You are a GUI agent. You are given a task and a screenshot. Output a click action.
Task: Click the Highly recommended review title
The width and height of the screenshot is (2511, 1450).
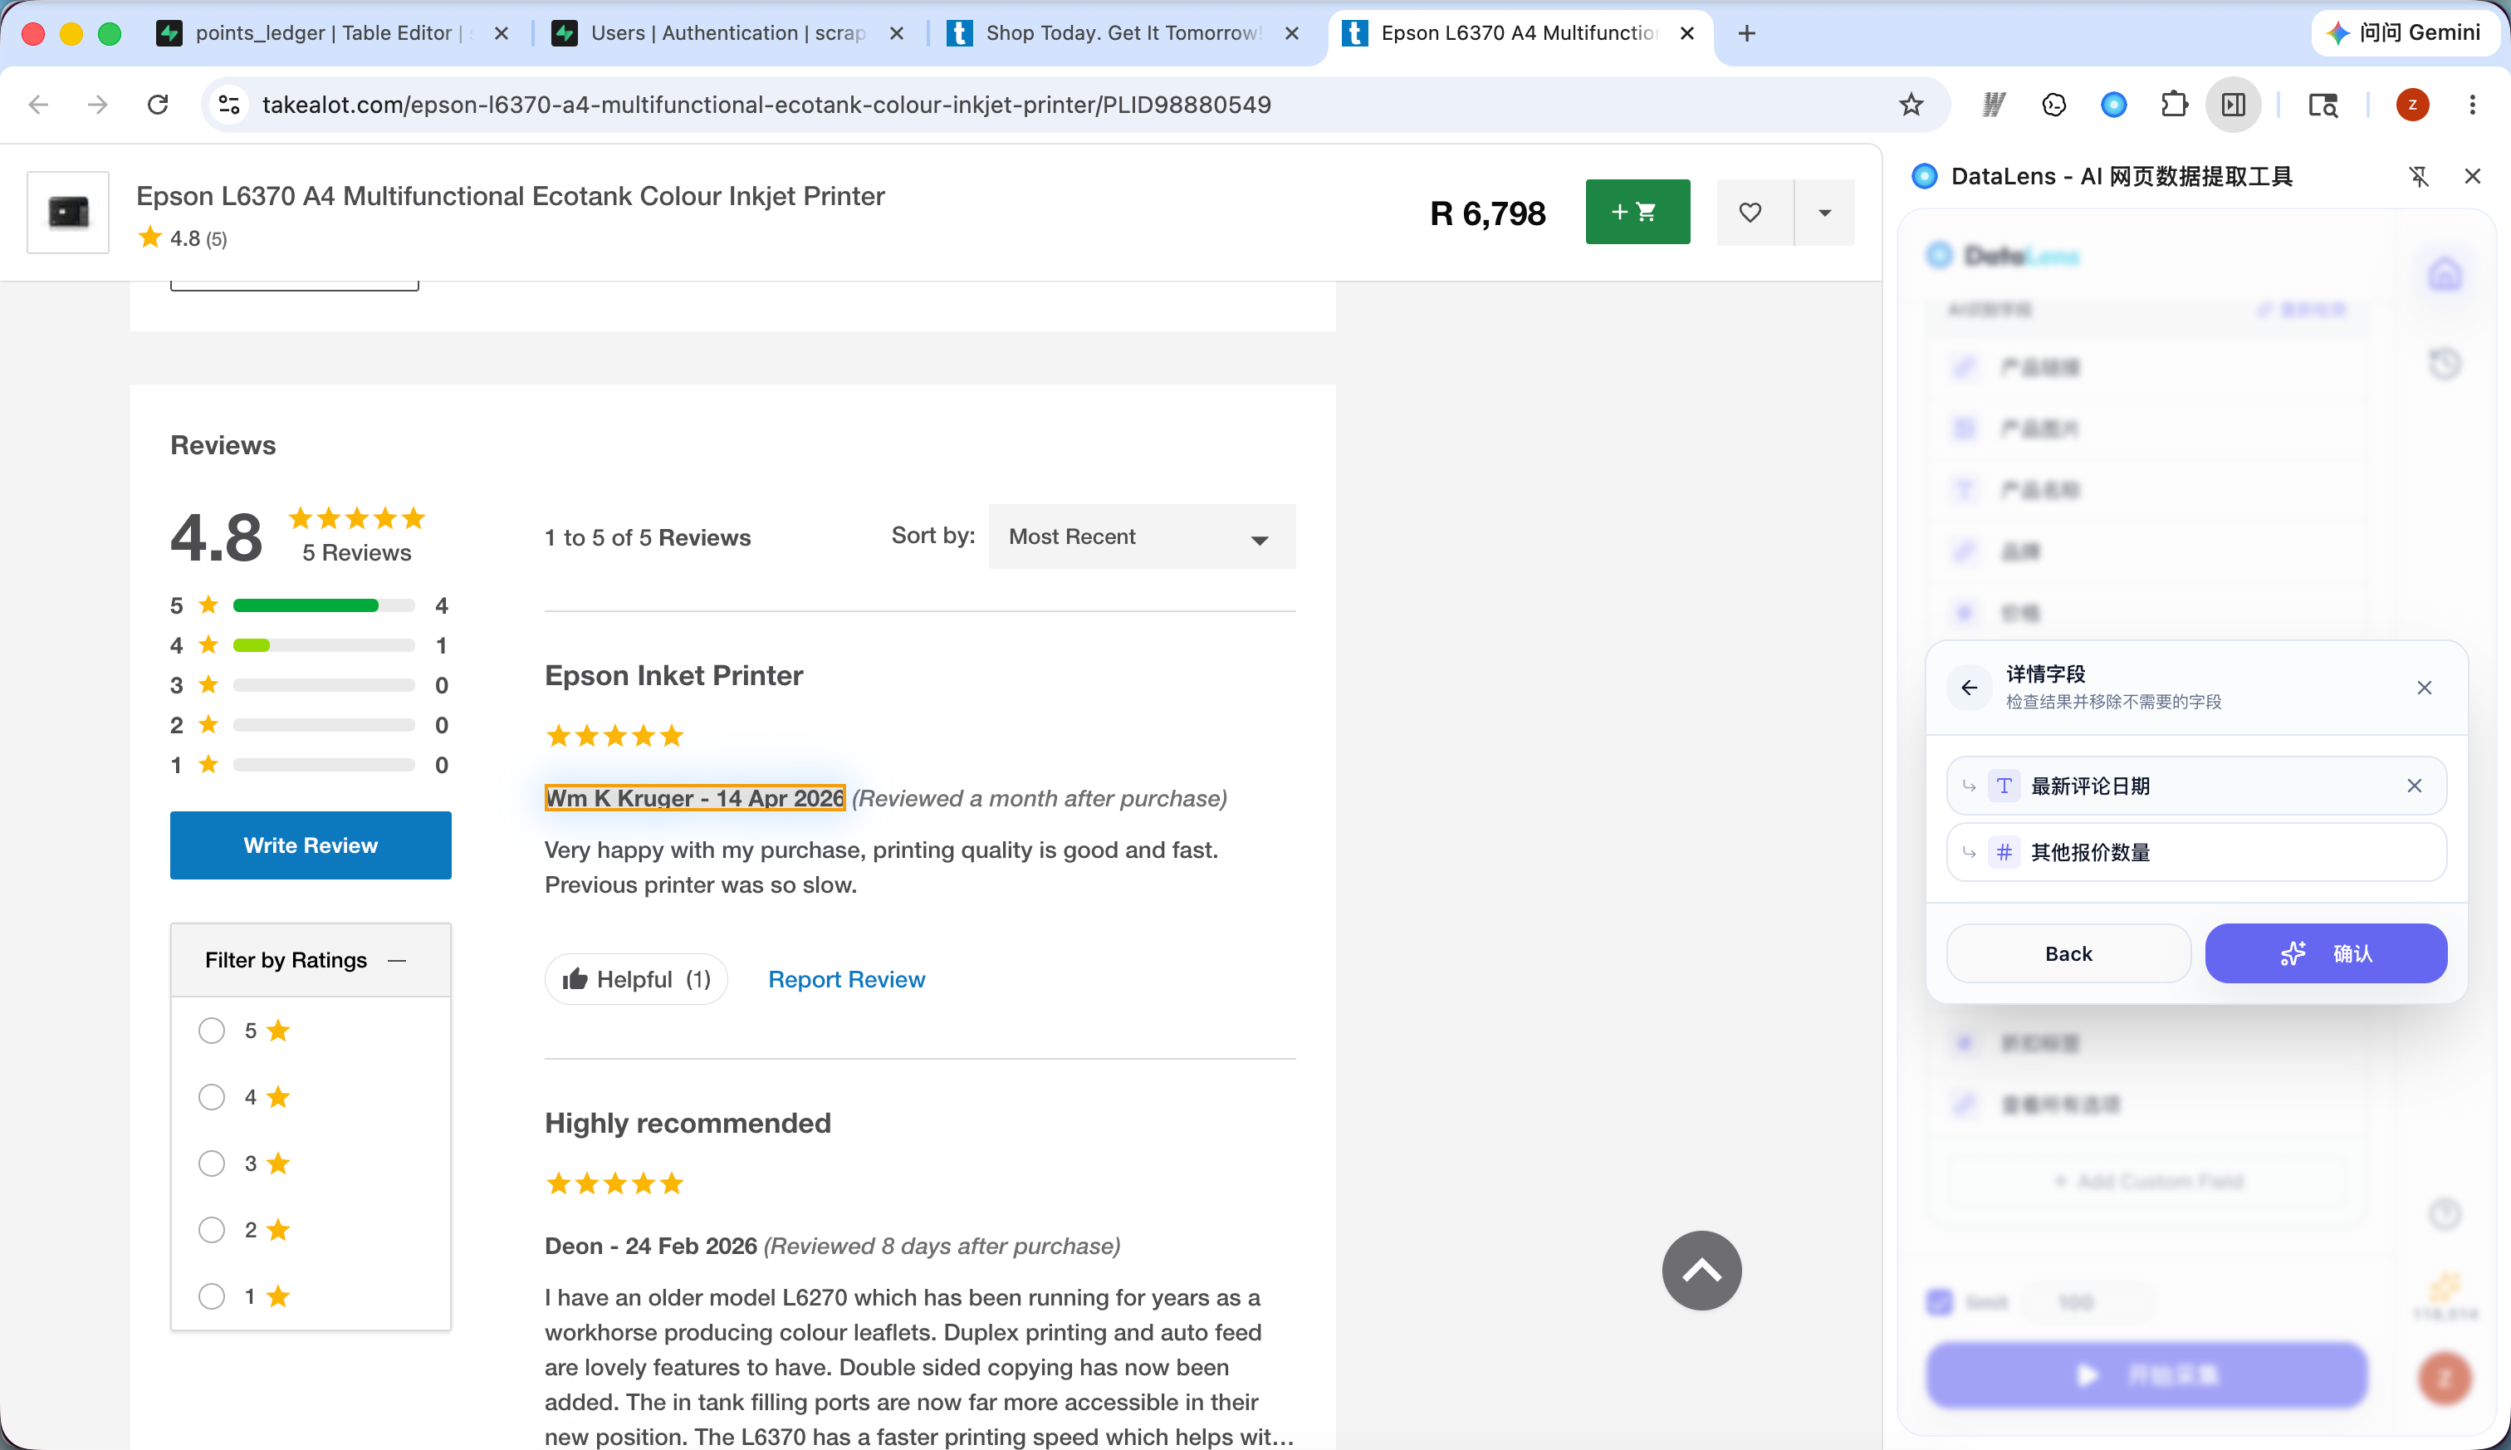pos(688,1122)
